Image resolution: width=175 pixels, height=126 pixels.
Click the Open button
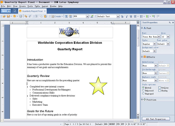[x=5, y=11]
